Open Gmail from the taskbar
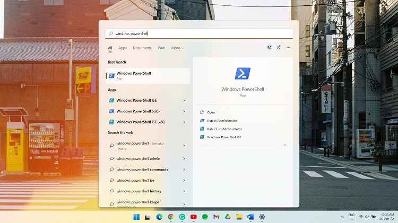Viewport: 398px width, 223px height. tap(217, 217)
